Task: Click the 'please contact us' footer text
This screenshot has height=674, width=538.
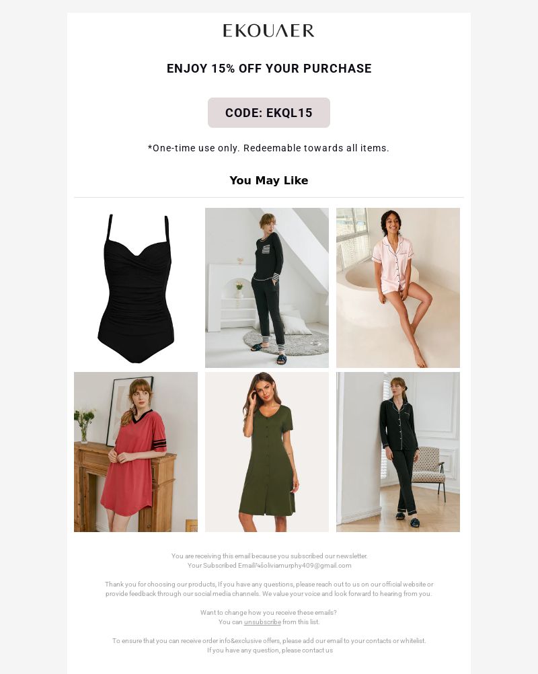Action: [x=307, y=650]
